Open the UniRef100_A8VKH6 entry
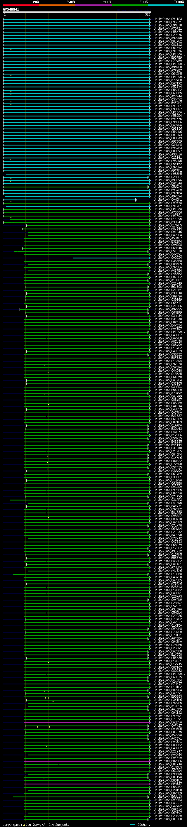 [168, 761]
